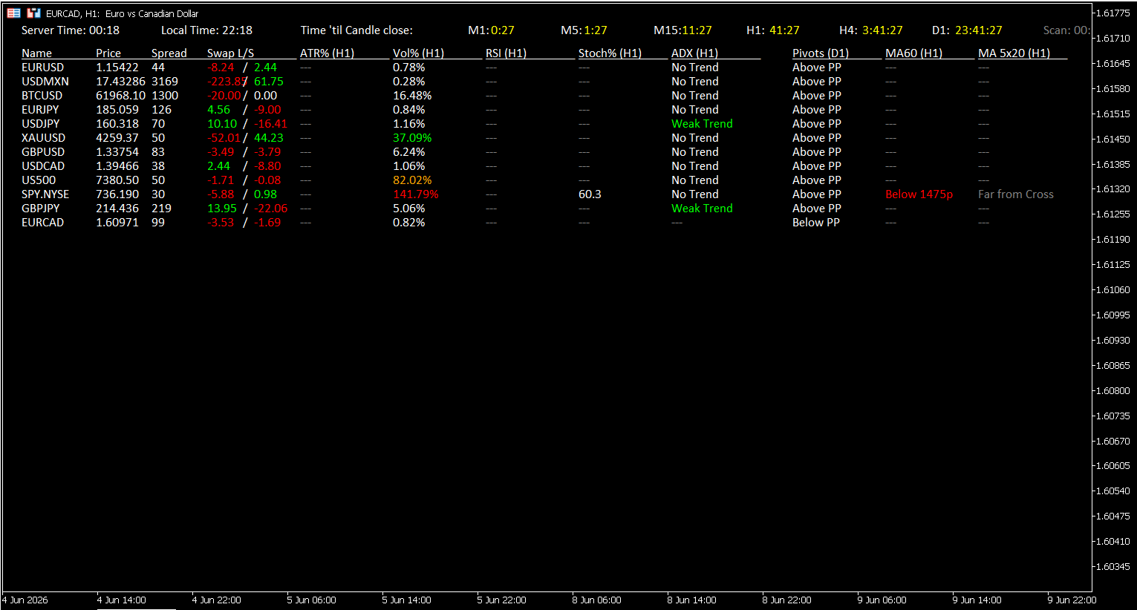
Task: Click the RSI (H1) column header
Action: click(506, 53)
